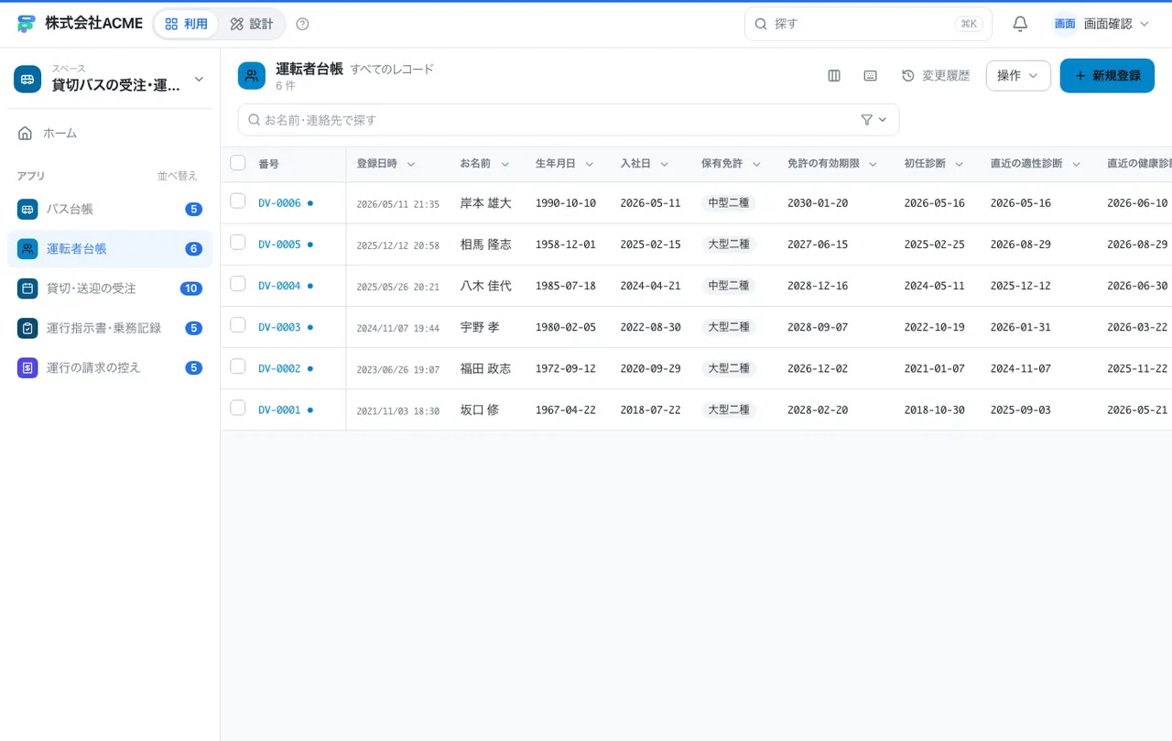Open the お名前 column sort menu
The width and height of the screenshot is (1172, 741).
pyautogui.click(x=505, y=164)
